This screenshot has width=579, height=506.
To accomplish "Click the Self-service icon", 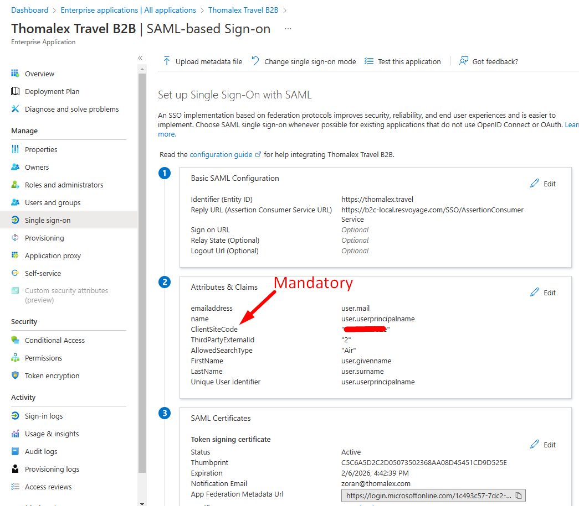I will pyautogui.click(x=15, y=273).
